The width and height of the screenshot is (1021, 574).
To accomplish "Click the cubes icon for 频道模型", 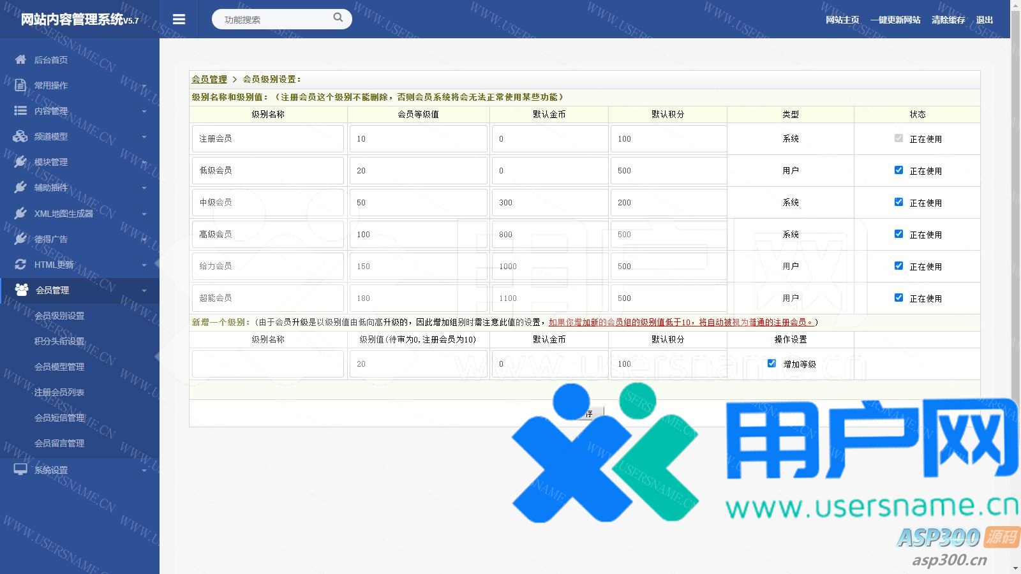I will tap(20, 136).
